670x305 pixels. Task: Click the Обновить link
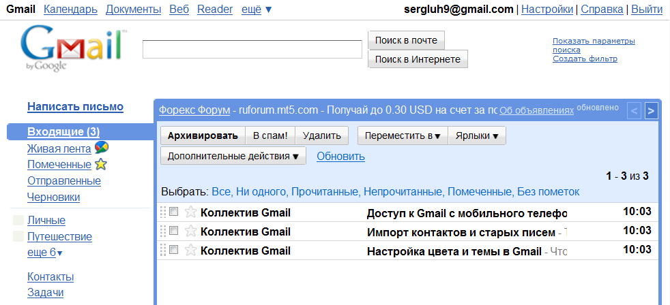[340, 157]
